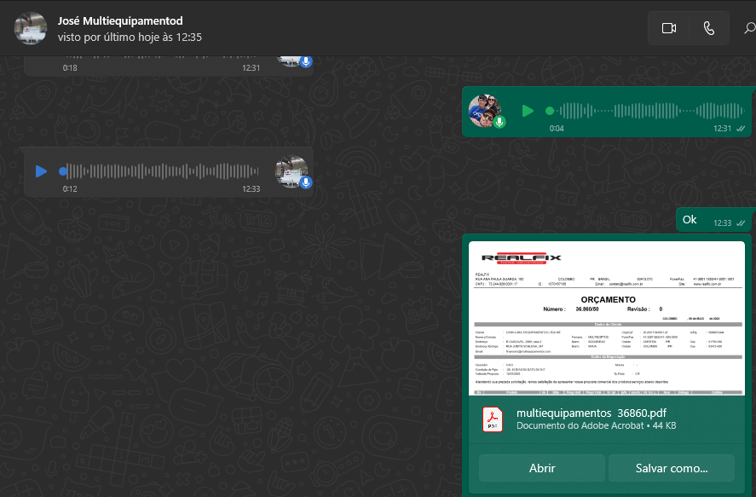The height and width of the screenshot is (497, 756).
Task: Start a video call with José
Action: click(669, 28)
